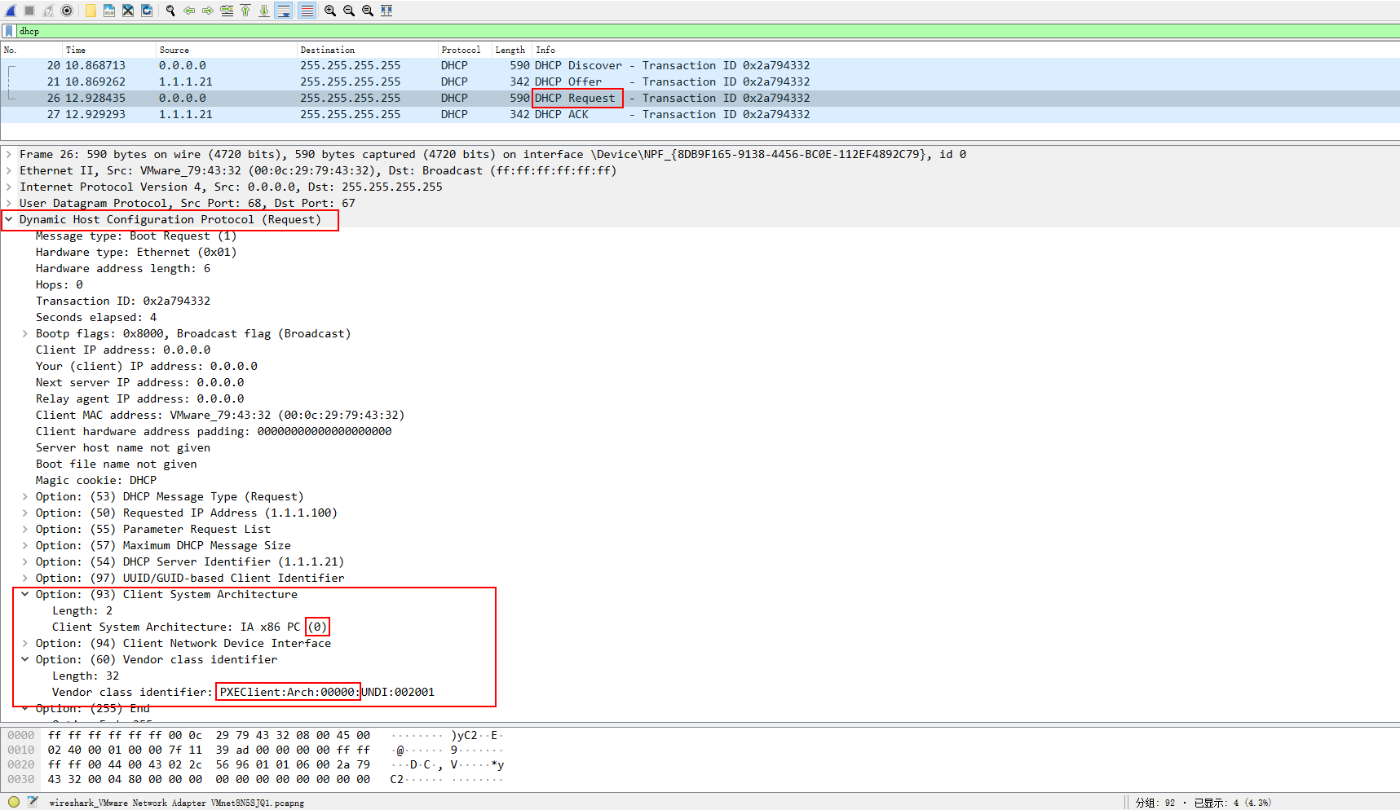Click the display filter bookmark icon
This screenshot has height=810, width=1400.
click(x=9, y=31)
